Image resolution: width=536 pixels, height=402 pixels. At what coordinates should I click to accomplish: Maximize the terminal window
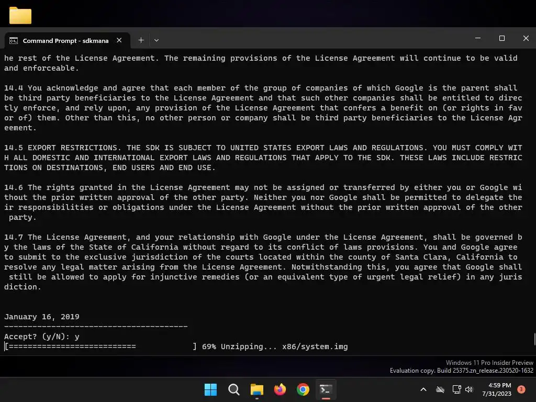(502, 38)
